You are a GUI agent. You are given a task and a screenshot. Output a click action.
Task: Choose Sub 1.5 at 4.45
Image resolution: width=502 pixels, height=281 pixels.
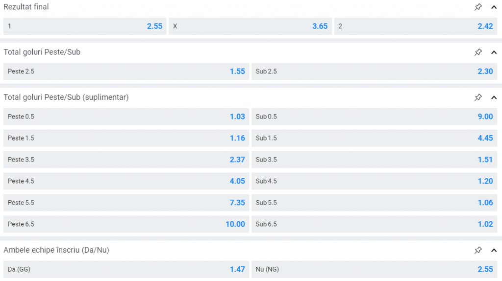pyautogui.click(x=375, y=138)
